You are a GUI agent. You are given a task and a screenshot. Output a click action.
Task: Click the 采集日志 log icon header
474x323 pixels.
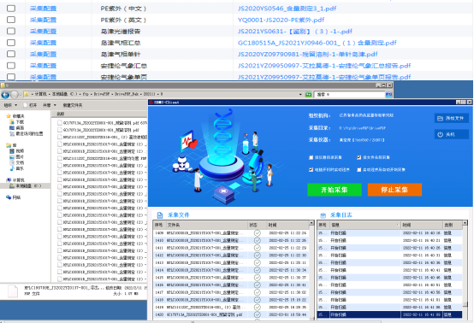(323, 215)
